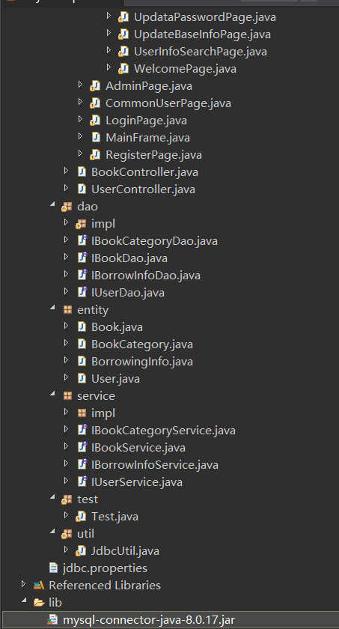Click the UpdateBaseInfoPage.java file icon
Viewport: 339px width, 629px height.
pyautogui.click(x=123, y=34)
